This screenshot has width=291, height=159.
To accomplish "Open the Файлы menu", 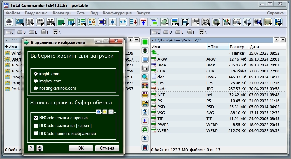I will coord(13,13).
